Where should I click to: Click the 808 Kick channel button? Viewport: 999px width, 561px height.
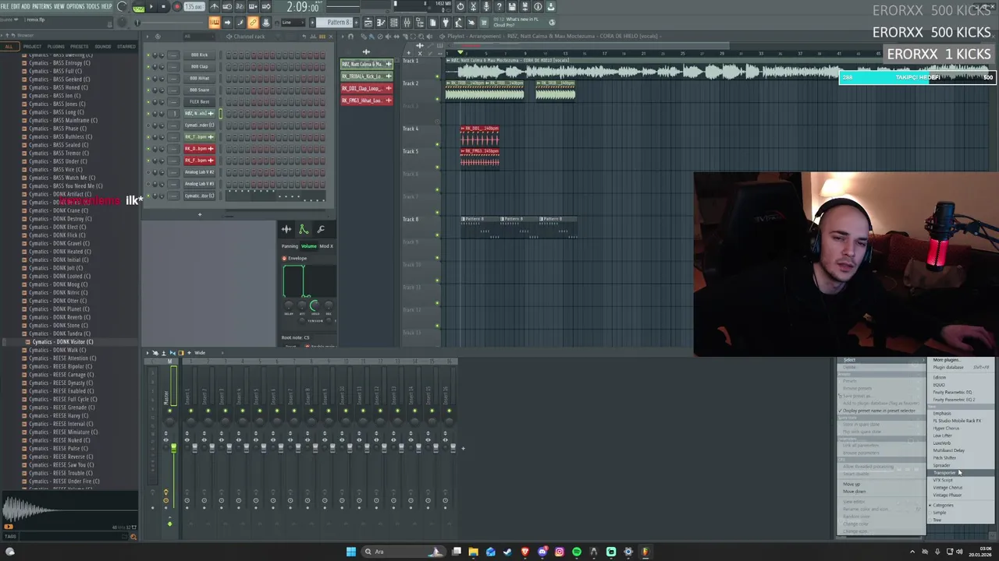(199, 55)
